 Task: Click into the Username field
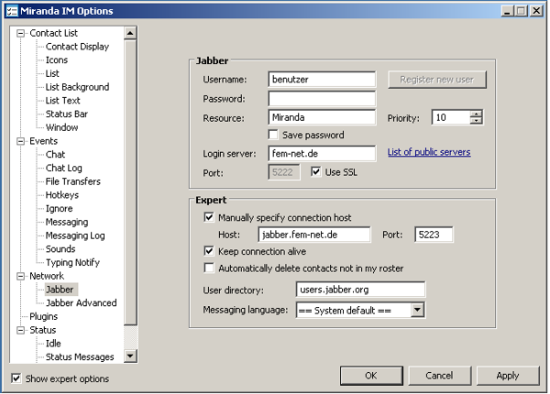point(322,79)
